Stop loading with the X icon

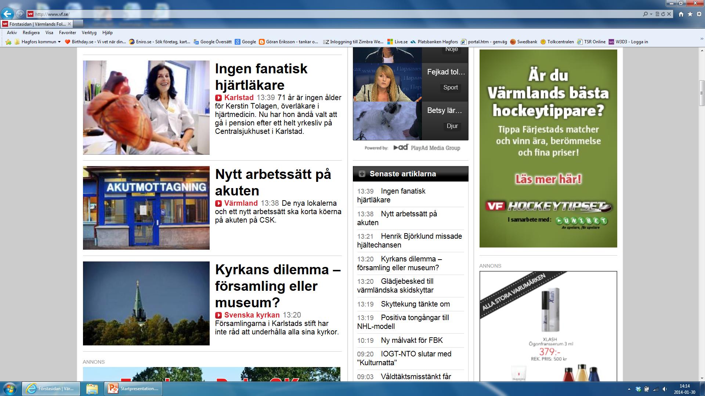[x=669, y=14]
